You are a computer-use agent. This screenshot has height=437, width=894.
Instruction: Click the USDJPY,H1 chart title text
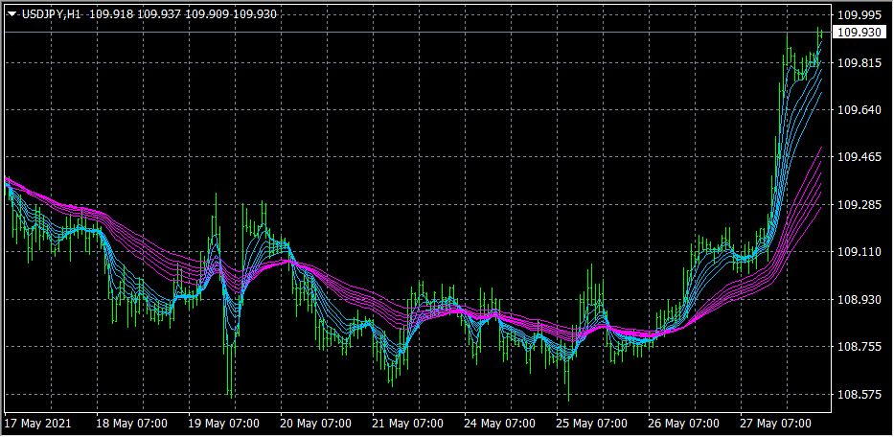[x=52, y=14]
